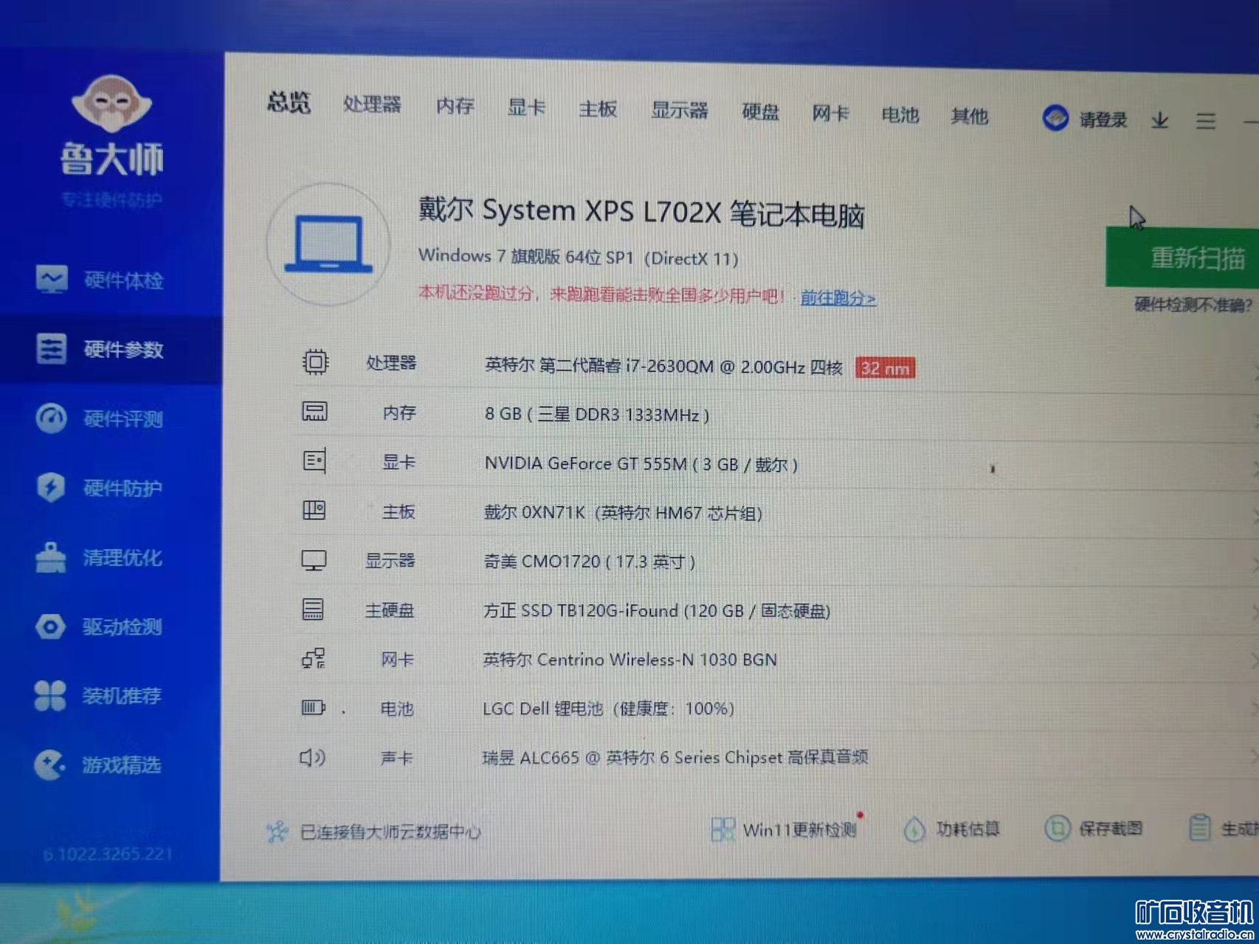1259x944 pixels.
Task: Click the 鲁大师 monkey logo
Action: click(x=111, y=105)
